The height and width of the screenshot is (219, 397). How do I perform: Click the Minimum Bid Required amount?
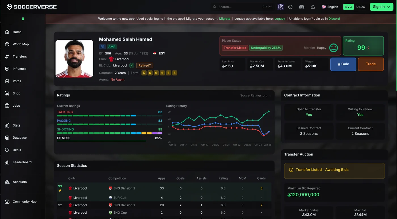click(x=303, y=195)
